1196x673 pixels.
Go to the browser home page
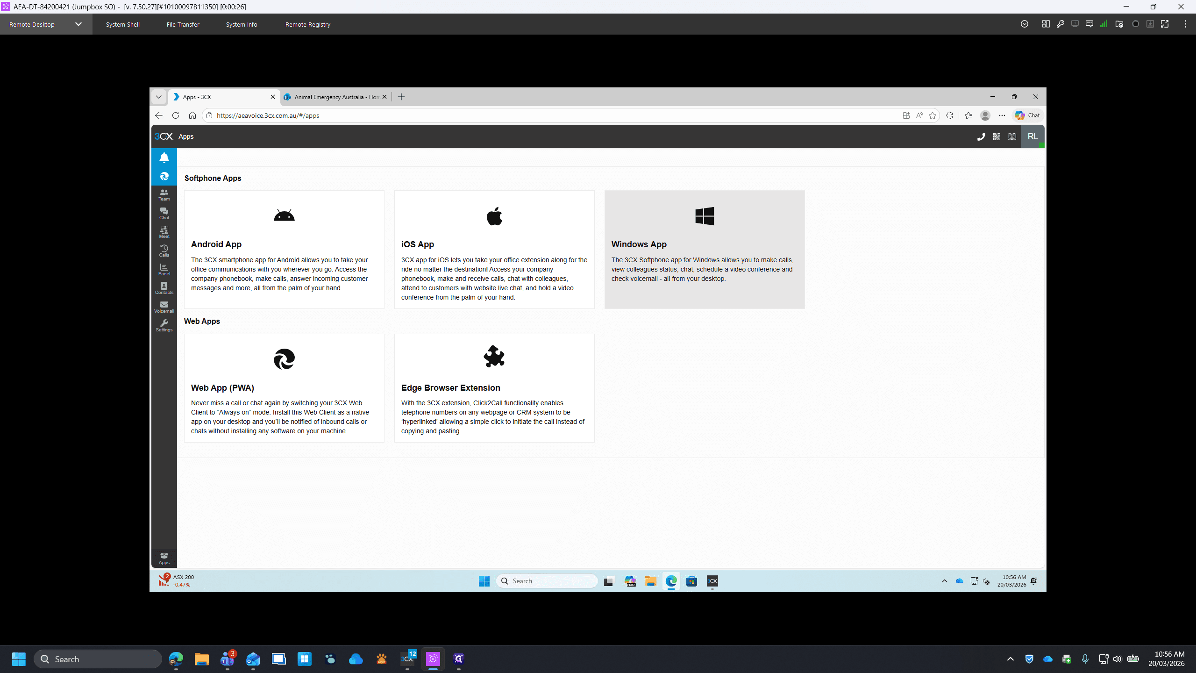(x=192, y=115)
